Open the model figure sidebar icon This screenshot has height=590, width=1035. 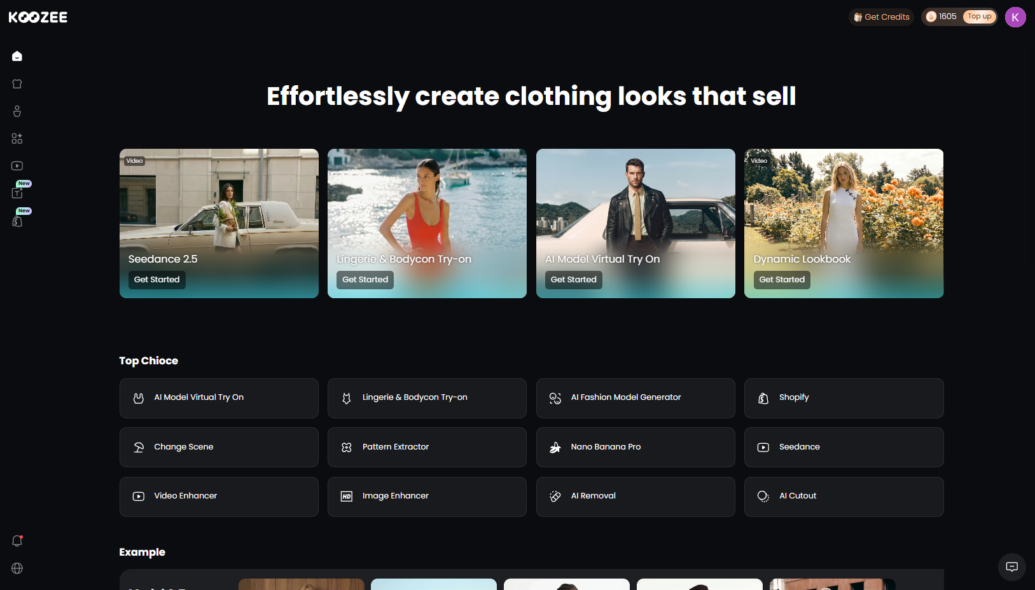tap(17, 111)
